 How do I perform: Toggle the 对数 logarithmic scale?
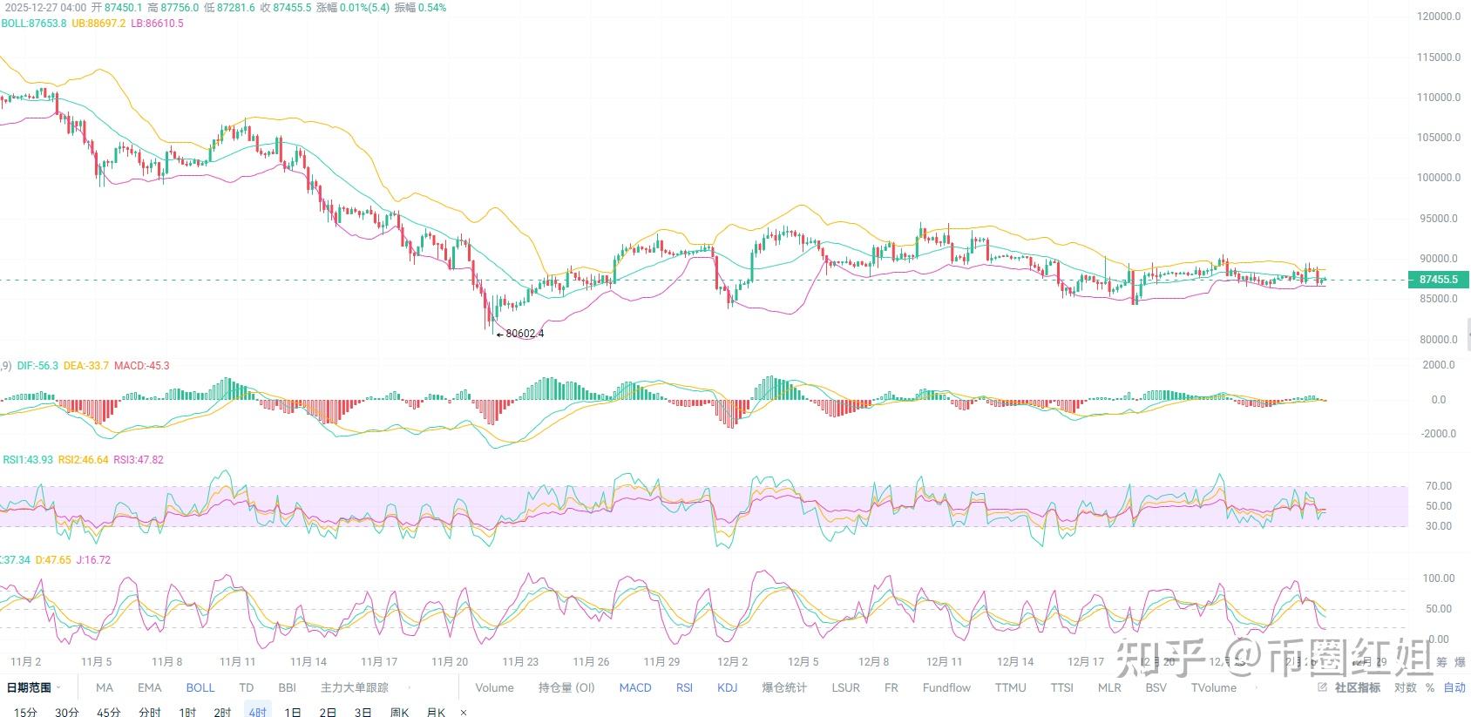[x=1405, y=687]
